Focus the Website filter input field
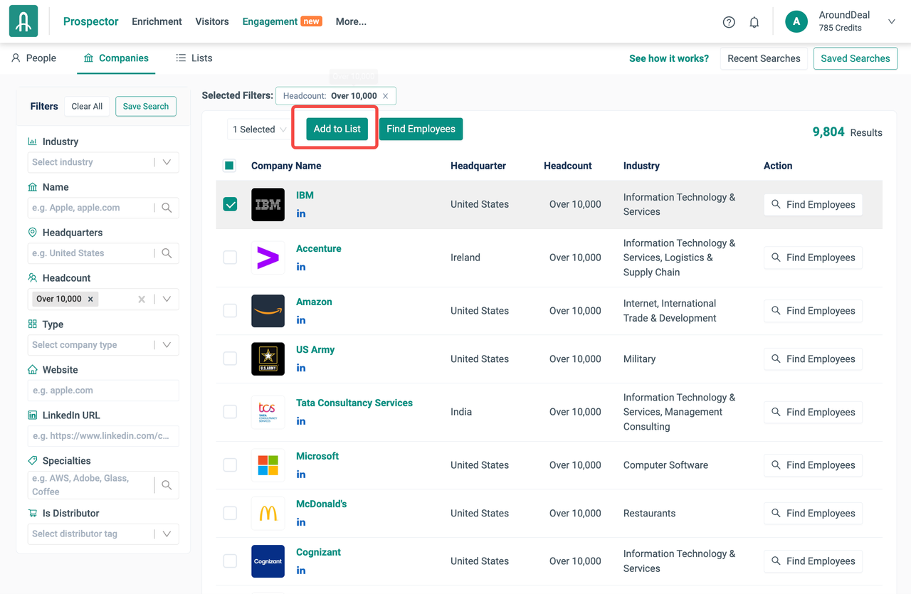 coord(103,391)
